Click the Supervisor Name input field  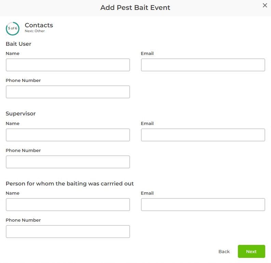(68, 135)
